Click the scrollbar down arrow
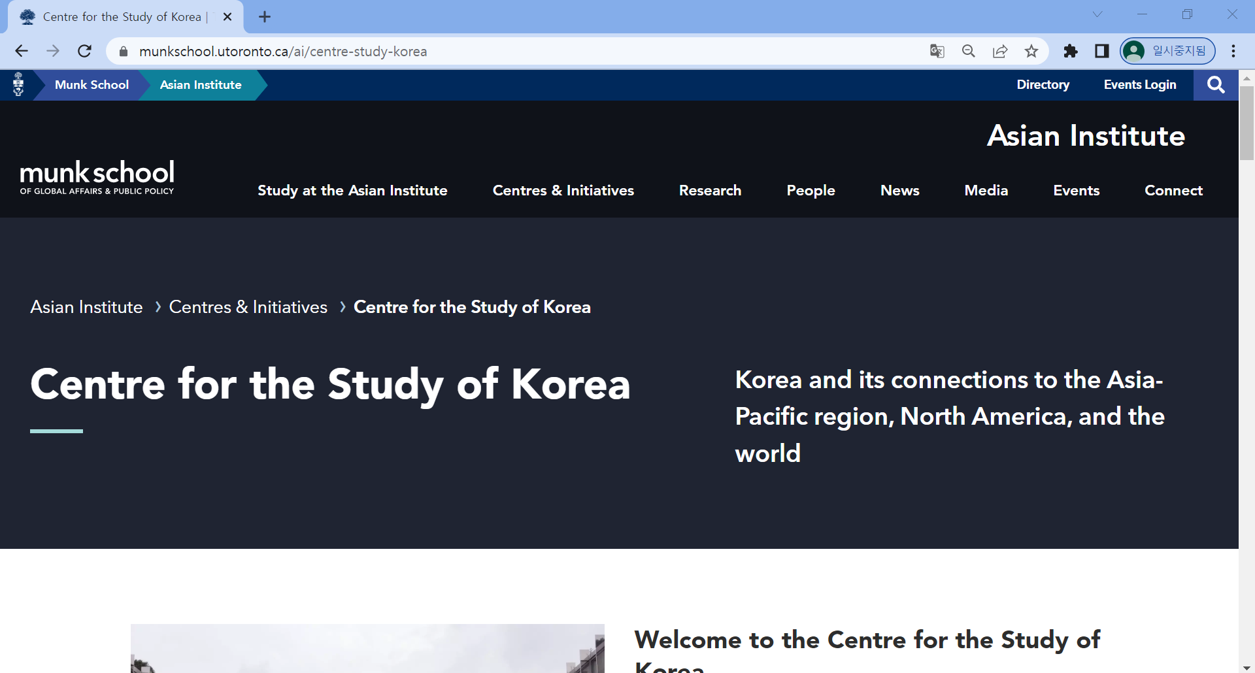This screenshot has width=1255, height=673. tap(1247, 667)
